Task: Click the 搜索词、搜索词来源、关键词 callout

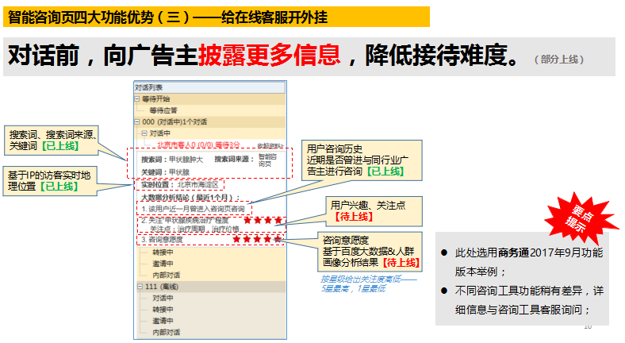Action: 51,141
